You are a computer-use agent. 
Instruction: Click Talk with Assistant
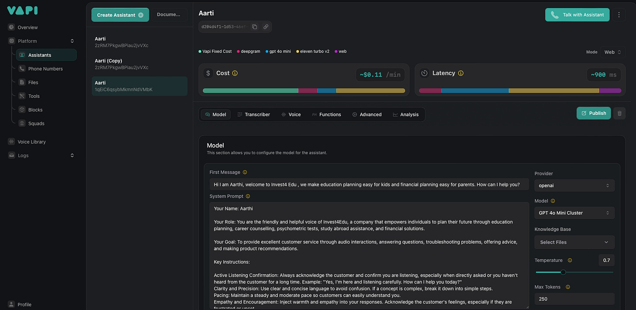point(577,15)
